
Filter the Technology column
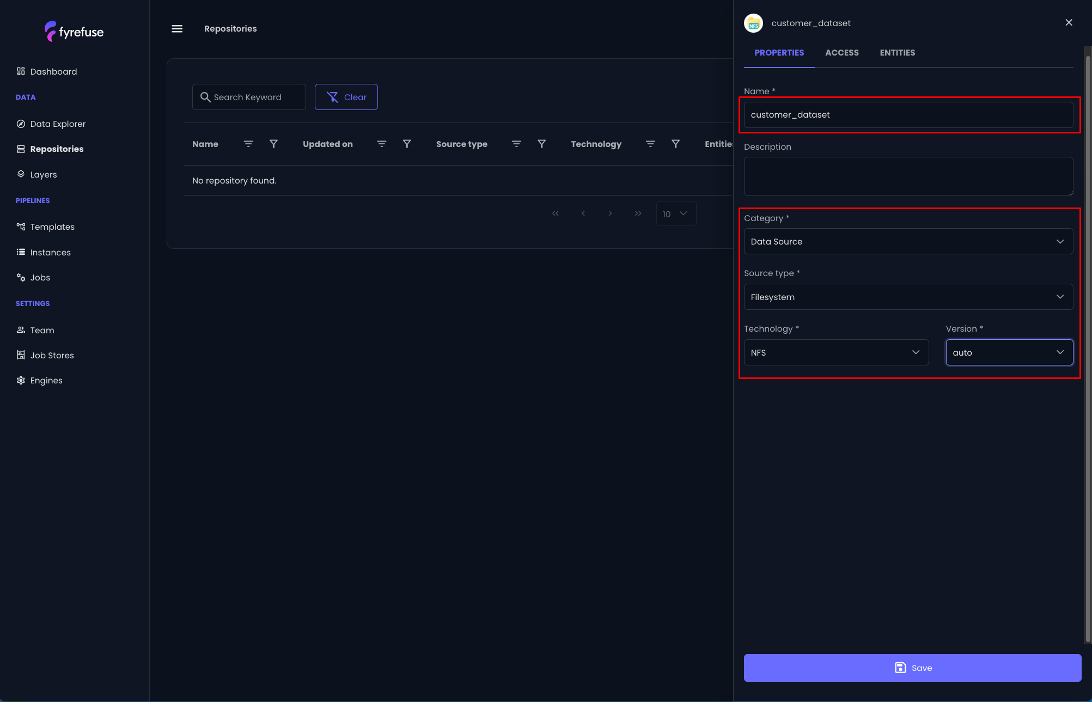click(x=676, y=144)
